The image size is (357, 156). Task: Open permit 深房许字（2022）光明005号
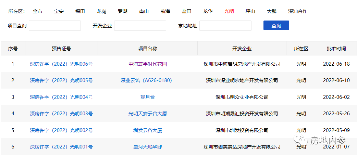[61, 80]
